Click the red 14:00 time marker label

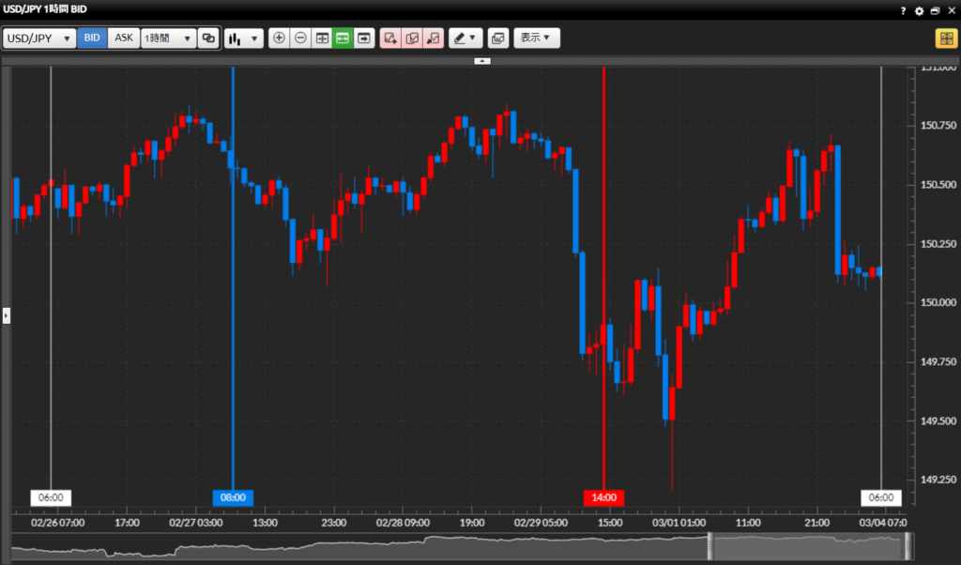click(603, 497)
